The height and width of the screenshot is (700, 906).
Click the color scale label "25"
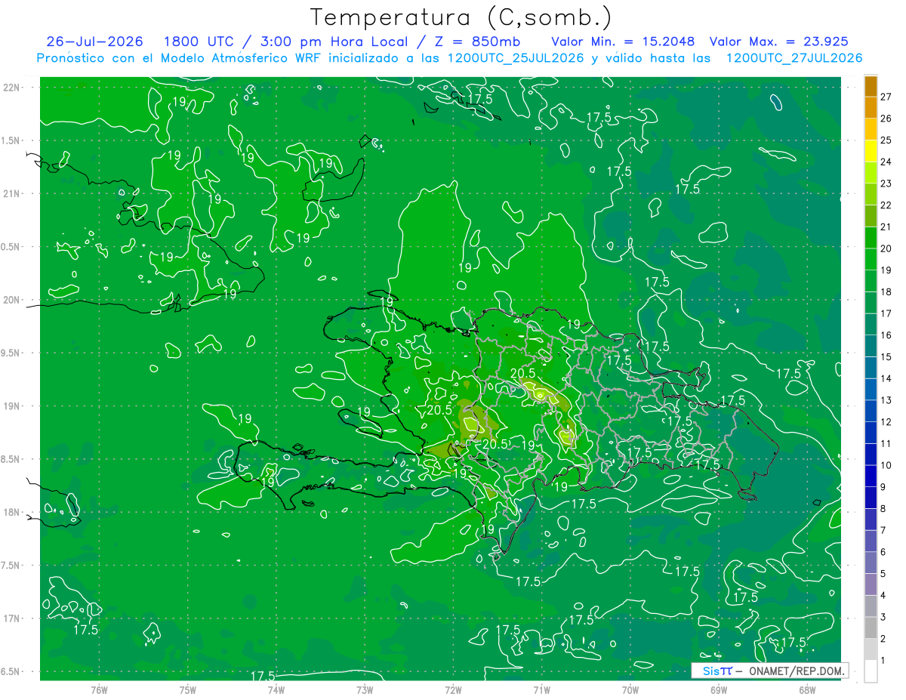click(886, 140)
